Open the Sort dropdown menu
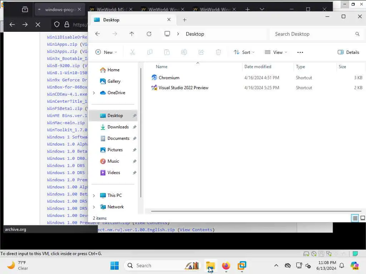 [x=244, y=52]
